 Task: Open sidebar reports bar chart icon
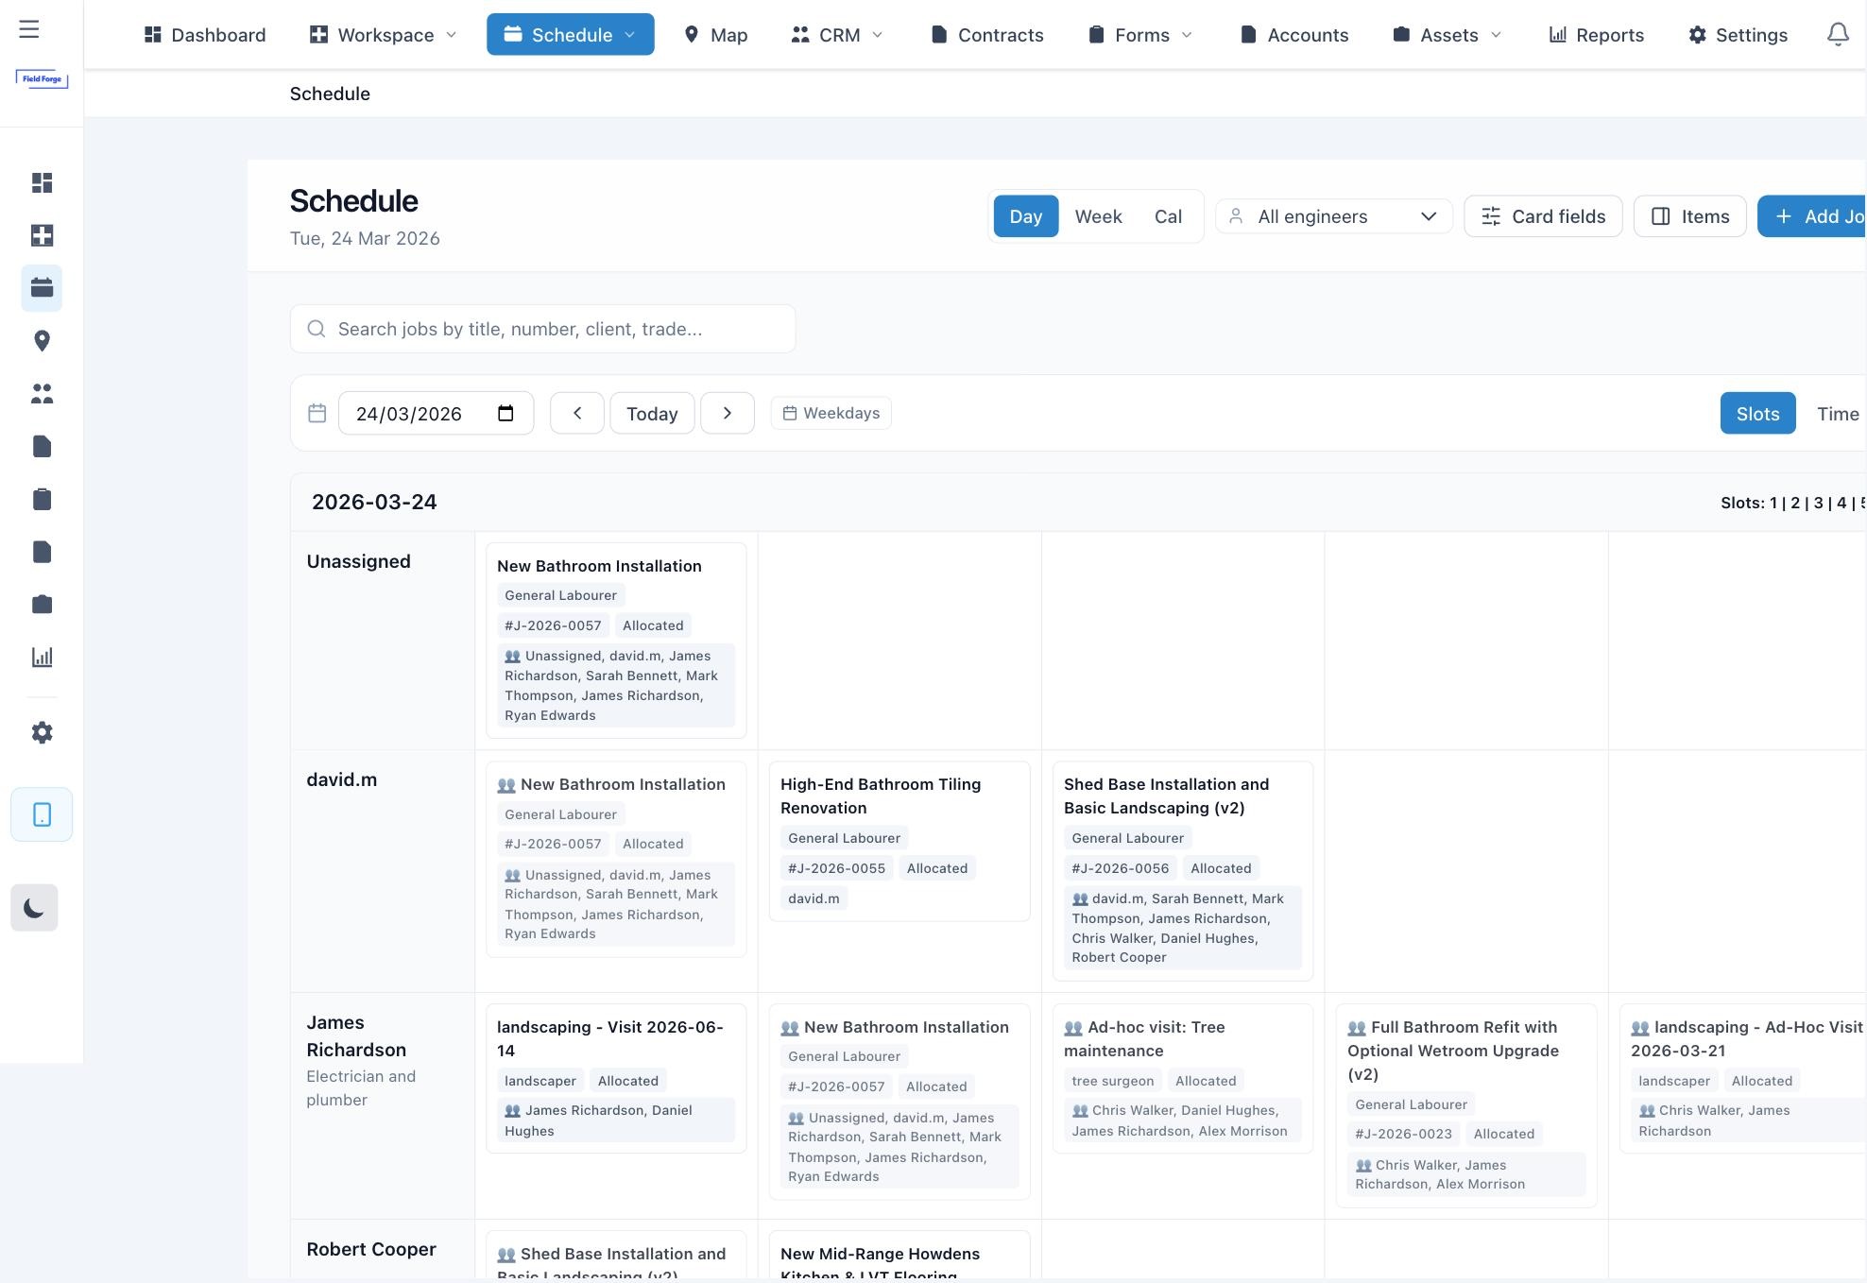click(42, 658)
